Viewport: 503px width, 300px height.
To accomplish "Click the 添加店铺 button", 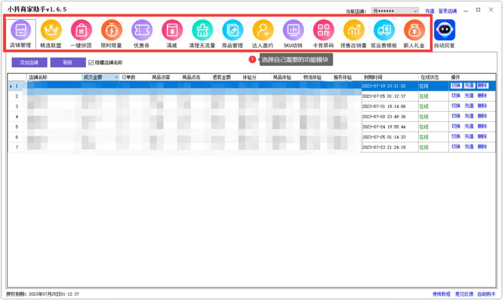I will click(29, 62).
